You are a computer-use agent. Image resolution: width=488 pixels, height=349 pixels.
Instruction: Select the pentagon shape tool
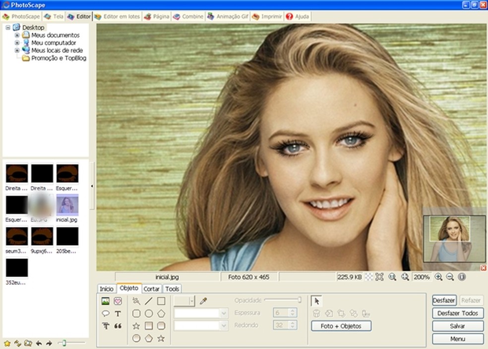coord(161,313)
